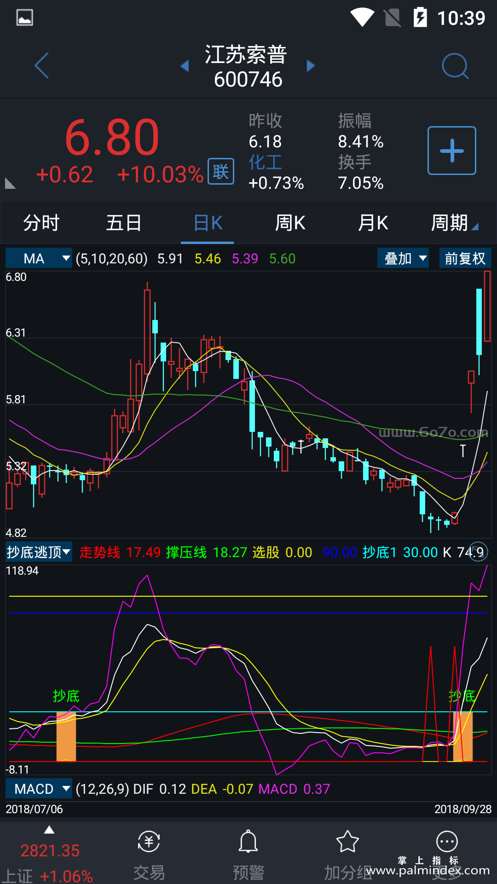The width and height of the screenshot is (497, 884).
Task: Open the 周期 period dropdown
Action: 454,223
